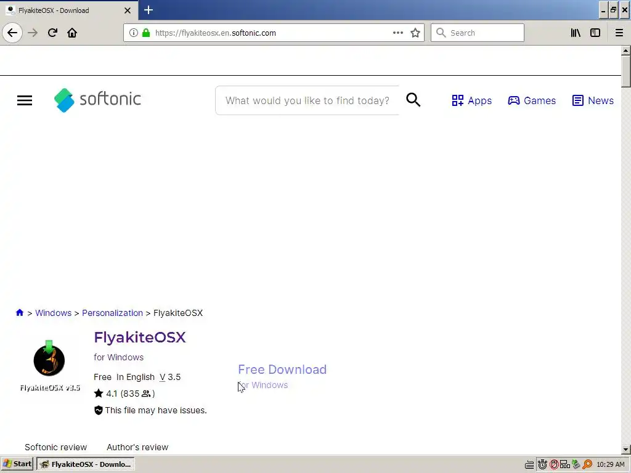Viewport: 631px width, 473px height.
Task: Click the green padlock security icon
Action: click(146, 33)
